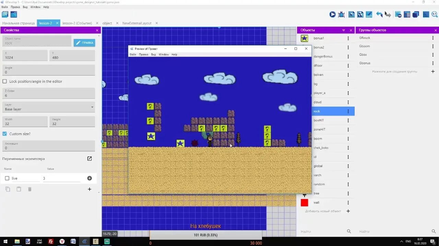The width and height of the screenshot is (439, 246).
Task: Select the zoneHIT object in list
Action: (x=326, y=129)
